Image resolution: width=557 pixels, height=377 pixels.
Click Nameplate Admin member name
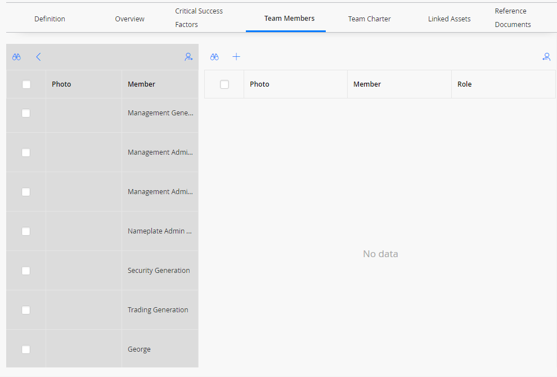coord(160,231)
